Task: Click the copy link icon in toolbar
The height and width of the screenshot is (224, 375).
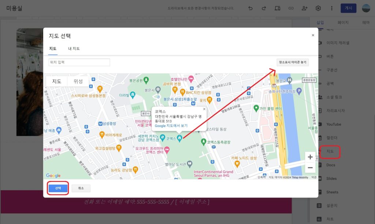Action: coord(291,8)
